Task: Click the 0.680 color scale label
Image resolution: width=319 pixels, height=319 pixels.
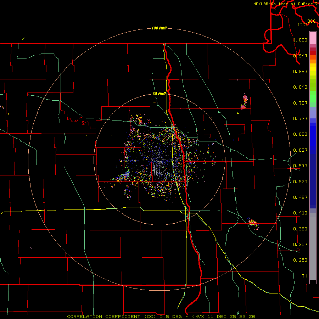Action: click(x=300, y=134)
